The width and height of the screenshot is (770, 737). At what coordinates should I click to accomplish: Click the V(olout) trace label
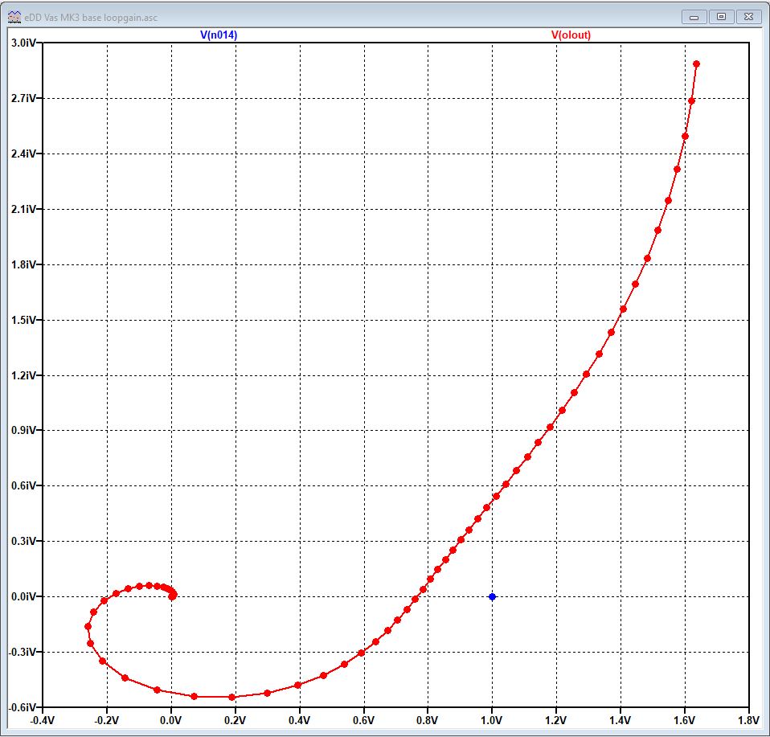(571, 35)
